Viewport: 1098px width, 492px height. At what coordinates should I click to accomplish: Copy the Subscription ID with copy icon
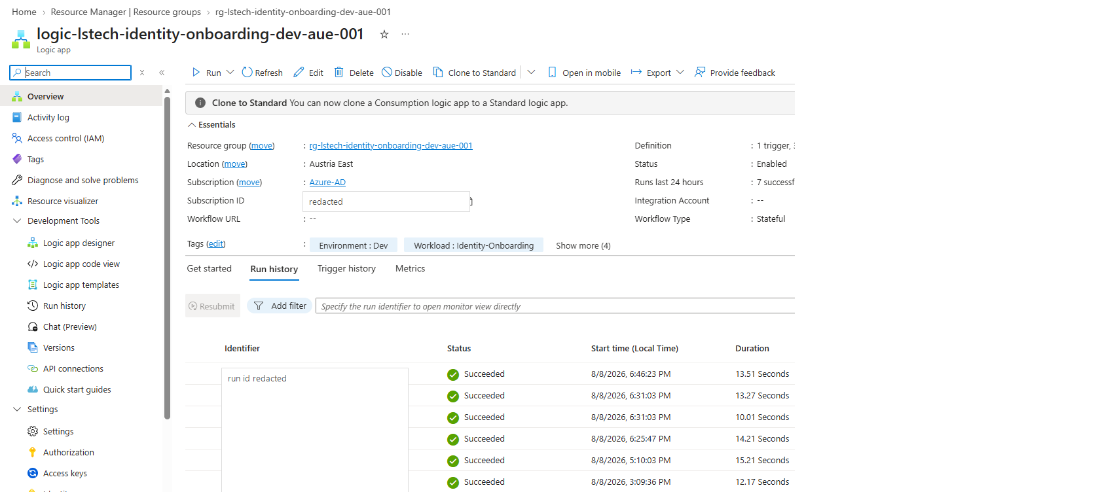click(471, 202)
